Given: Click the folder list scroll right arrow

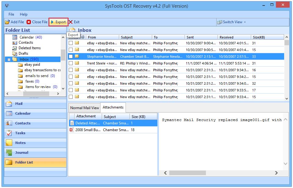Looking at the screenshot, I should coord(58,94).
